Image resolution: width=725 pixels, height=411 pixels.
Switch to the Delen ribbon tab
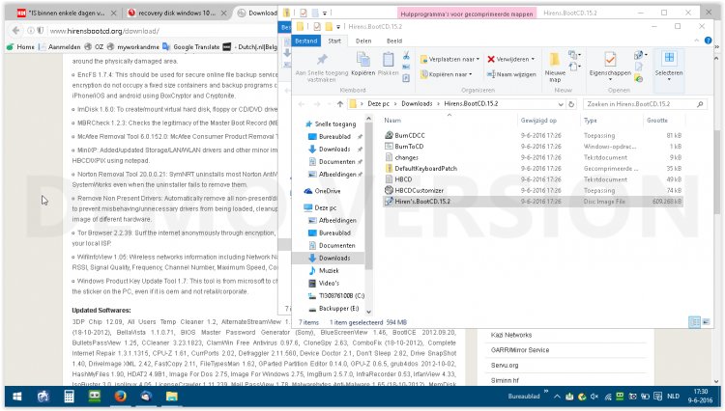[363, 42]
